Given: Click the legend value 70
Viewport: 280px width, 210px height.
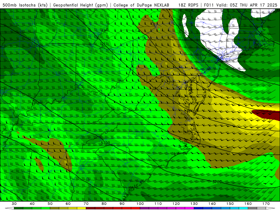Looking at the screenshot, I should pyautogui.click(x=86, y=204).
